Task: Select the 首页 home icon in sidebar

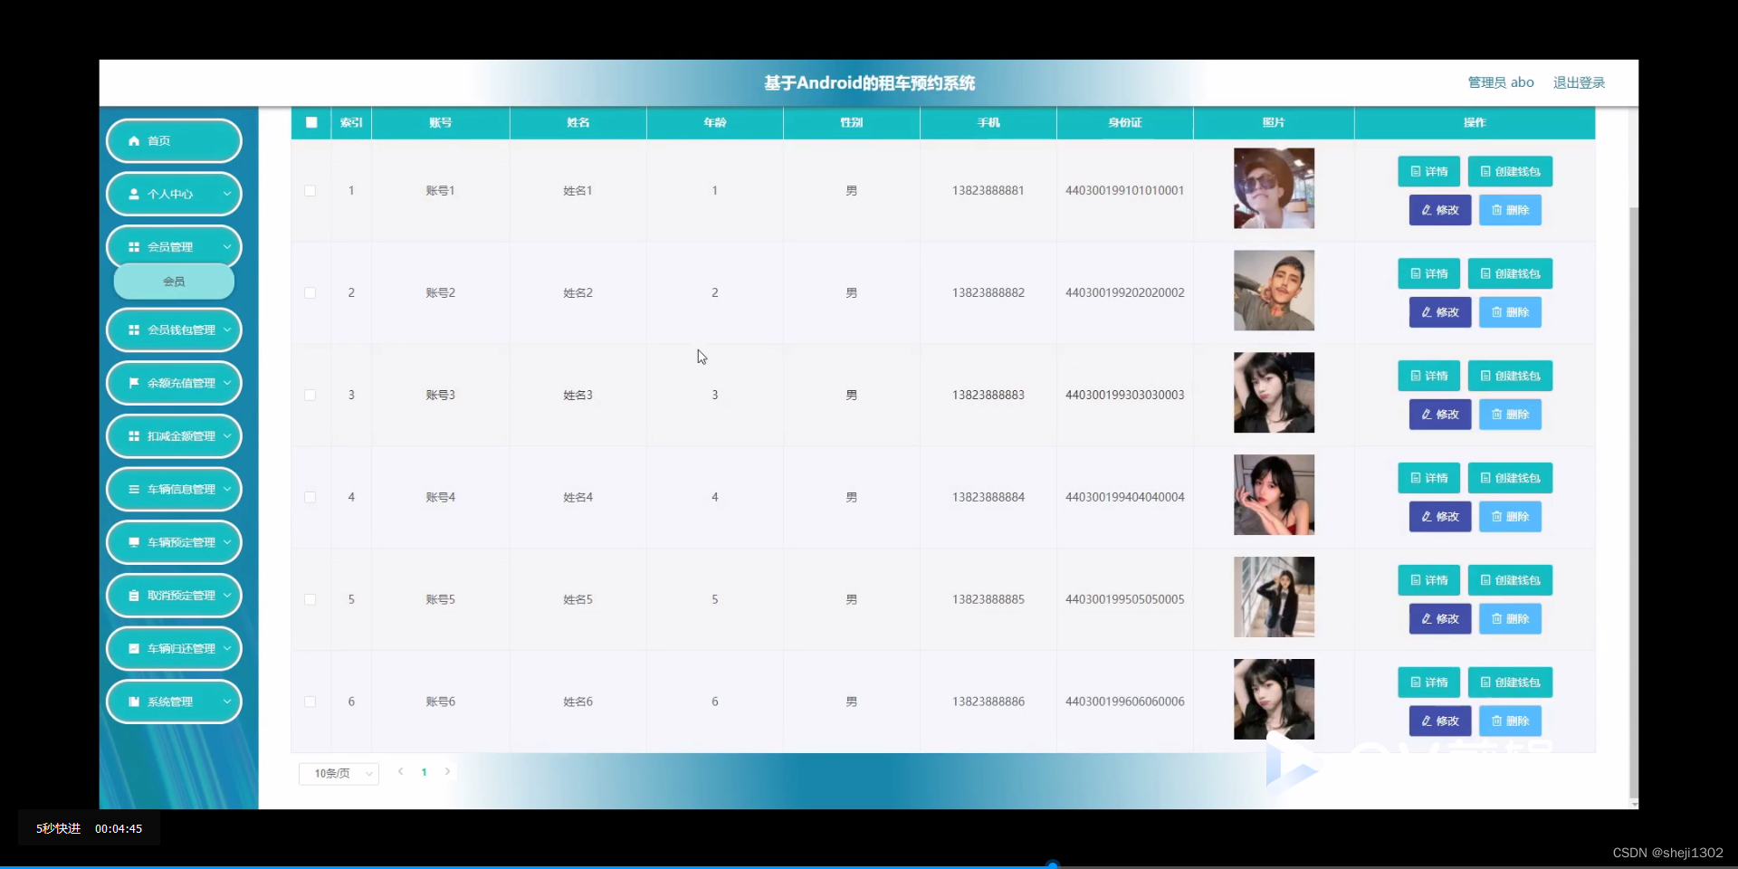Action: [136, 141]
